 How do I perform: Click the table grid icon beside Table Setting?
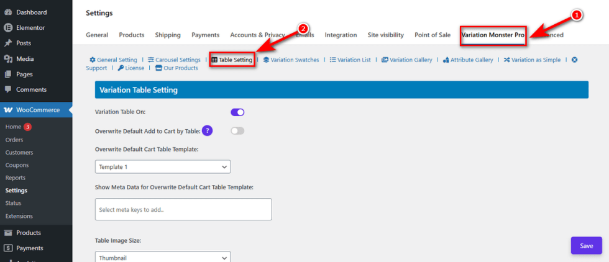[x=214, y=60]
